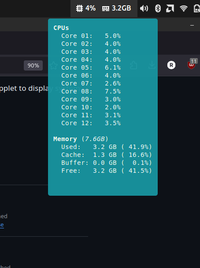Viewport: 200px width, 268px height.
Task: Click the CPUs heading in the popup
Action: (x=61, y=28)
